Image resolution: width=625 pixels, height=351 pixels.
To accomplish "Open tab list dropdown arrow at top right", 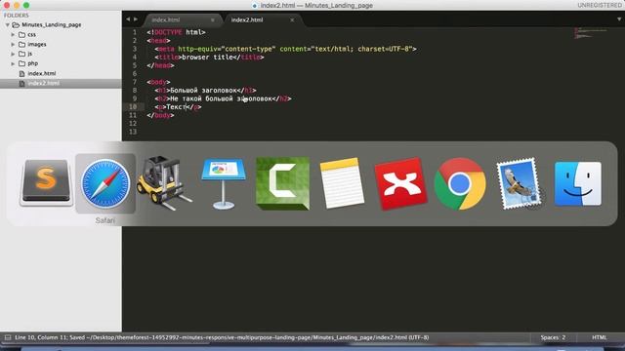I will pyautogui.click(x=619, y=19).
